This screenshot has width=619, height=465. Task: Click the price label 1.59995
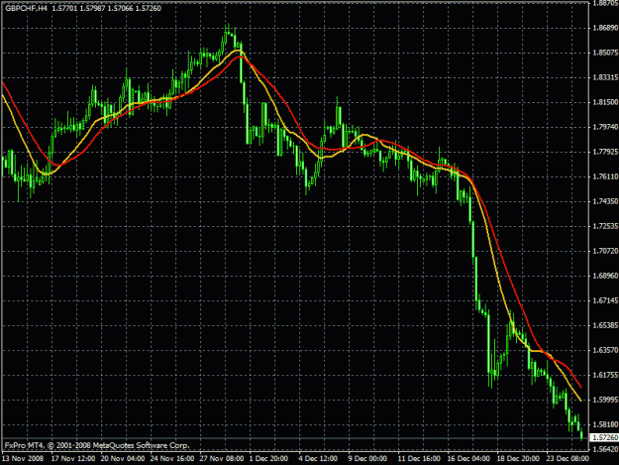[605, 400]
